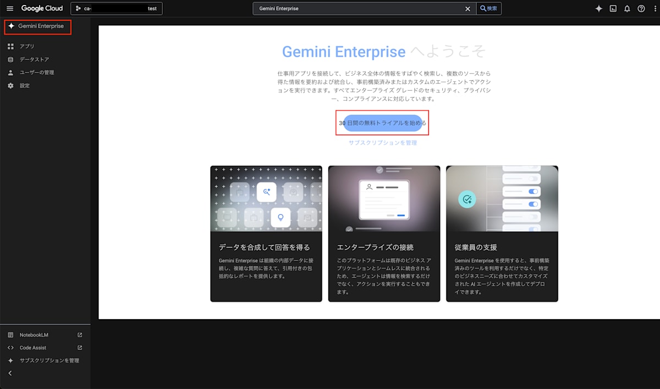Viewport: 660px width, 389px height.
Task: Collapse the sidebar with the chevron
Action: tap(10, 373)
